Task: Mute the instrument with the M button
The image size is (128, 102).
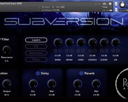Action: coord(116,10)
